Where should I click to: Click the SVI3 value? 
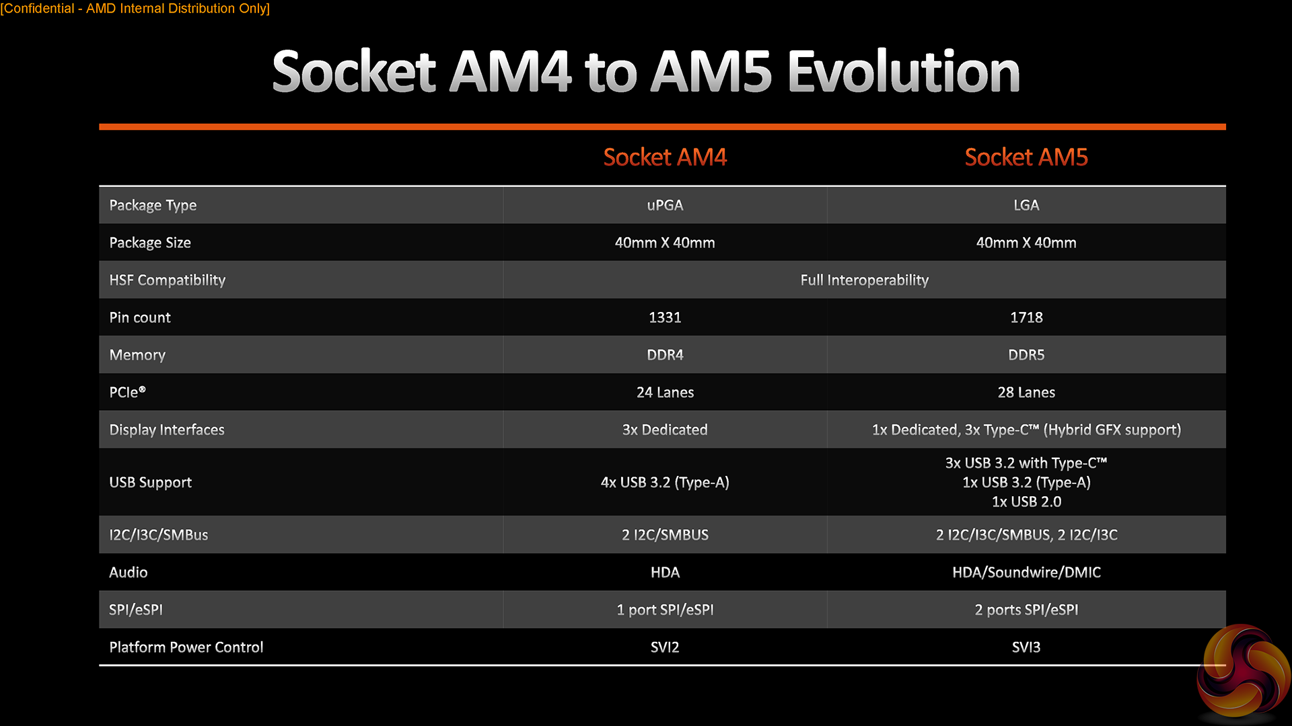coord(1026,647)
